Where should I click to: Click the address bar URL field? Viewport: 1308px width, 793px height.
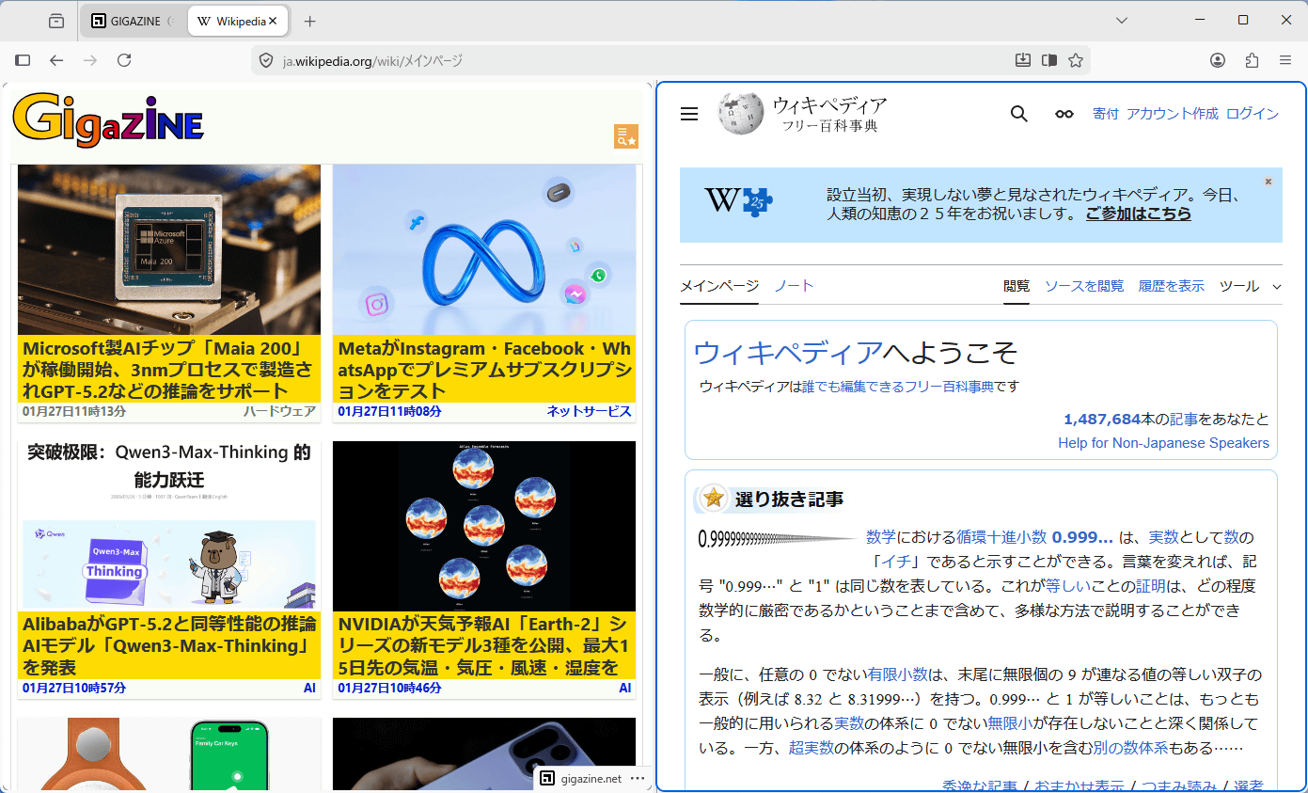(x=639, y=60)
